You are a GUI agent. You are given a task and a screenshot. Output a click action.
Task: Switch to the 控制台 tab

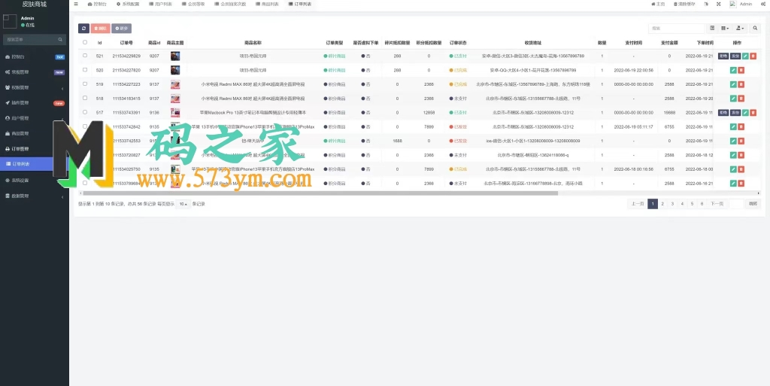(97, 4)
